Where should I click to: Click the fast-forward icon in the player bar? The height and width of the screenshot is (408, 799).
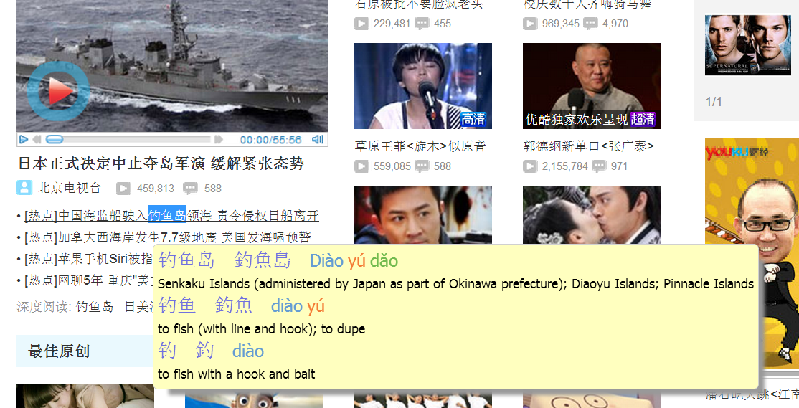219,139
